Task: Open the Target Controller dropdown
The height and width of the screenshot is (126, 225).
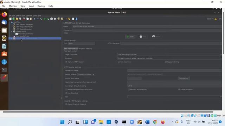Action: [169, 55]
